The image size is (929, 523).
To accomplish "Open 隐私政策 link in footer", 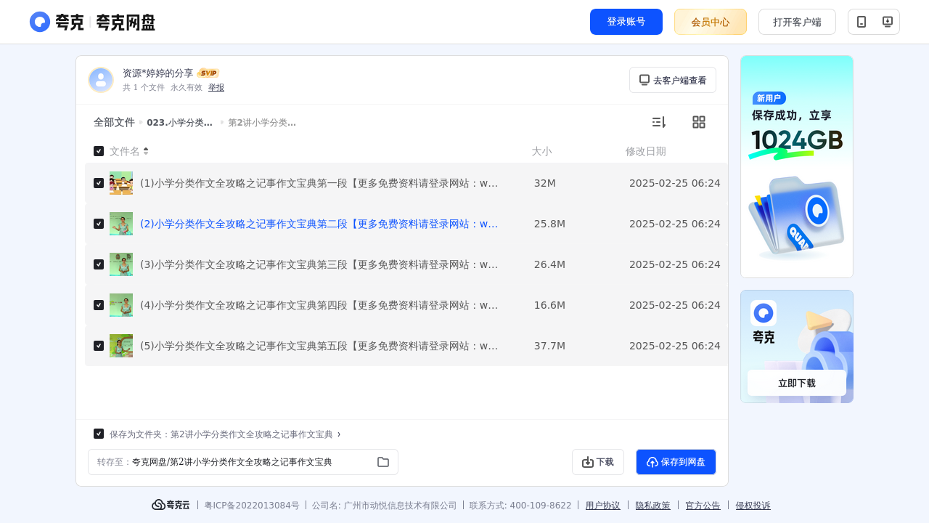I will 653,506.
